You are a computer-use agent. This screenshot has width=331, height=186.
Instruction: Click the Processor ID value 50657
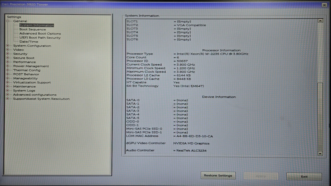[182, 61]
